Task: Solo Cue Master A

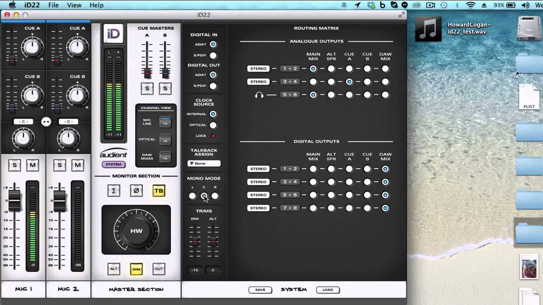Action: click(x=147, y=89)
